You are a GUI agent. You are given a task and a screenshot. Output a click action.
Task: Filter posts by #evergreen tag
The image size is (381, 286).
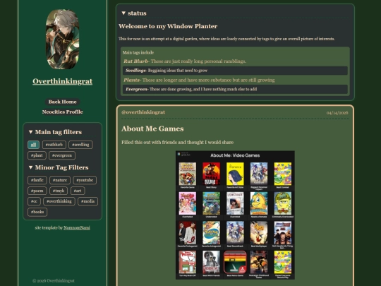pyautogui.click(x=62, y=155)
